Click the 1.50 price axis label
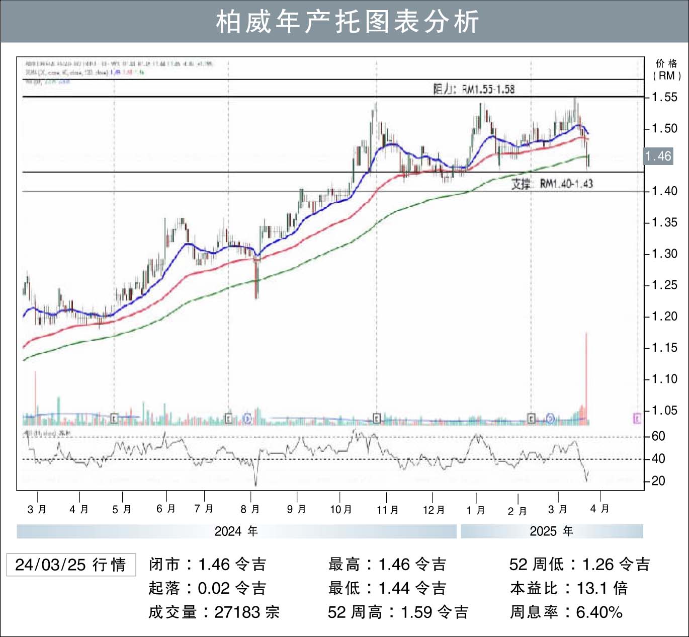The width and height of the screenshot is (689, 637). pyautogui.click(x=664, y=128)
